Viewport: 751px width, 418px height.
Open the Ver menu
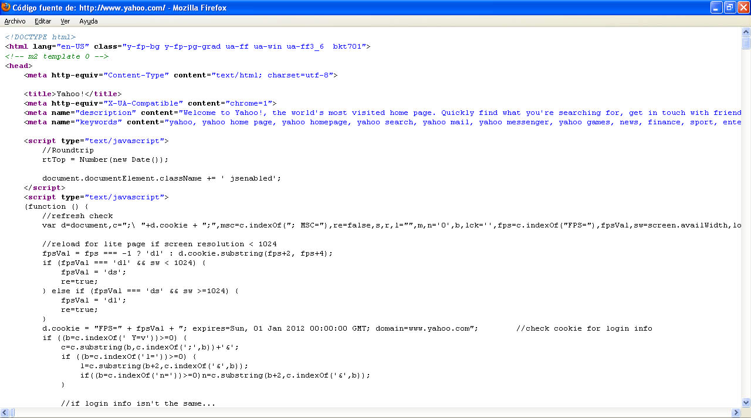click(x=65, y=21)
